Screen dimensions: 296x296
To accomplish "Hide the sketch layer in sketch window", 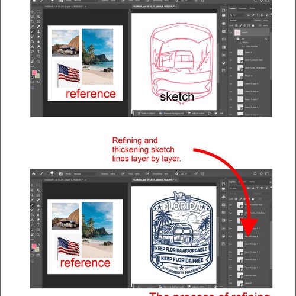I will point(231,33).
